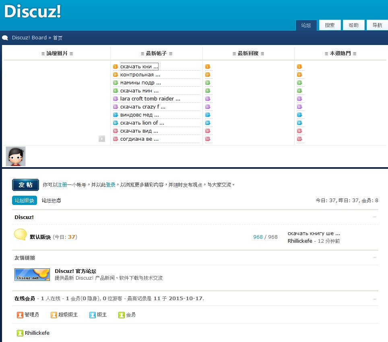The height and width of the screenshot is (342, 388).
Task: Collapse the 友情链接 links section
Action: pyautogui.click(x=375, y=258)
